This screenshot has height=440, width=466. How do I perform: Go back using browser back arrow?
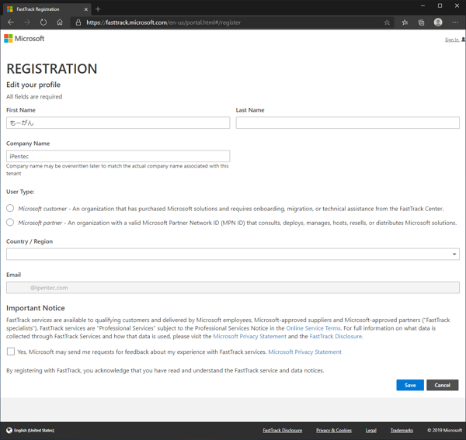tap(11, 23)
